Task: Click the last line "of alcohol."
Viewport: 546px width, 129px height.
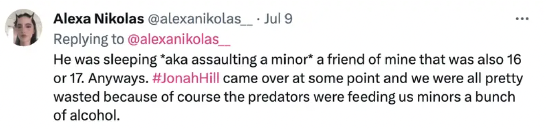Action: [87, 115]
